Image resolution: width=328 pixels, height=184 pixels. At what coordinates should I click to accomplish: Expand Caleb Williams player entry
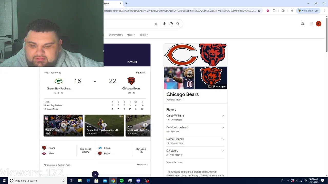pos(195,118)
